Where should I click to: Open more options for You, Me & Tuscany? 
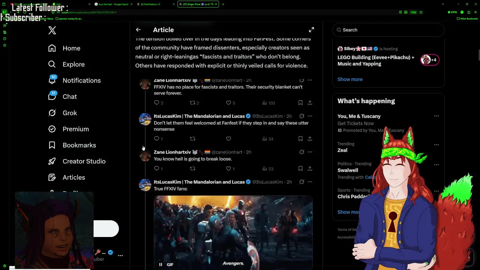(436, 116)
